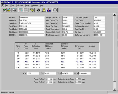The width and height of the screenshot is (118, 94).
Task: Open the Setup menu
Action: 27,5
